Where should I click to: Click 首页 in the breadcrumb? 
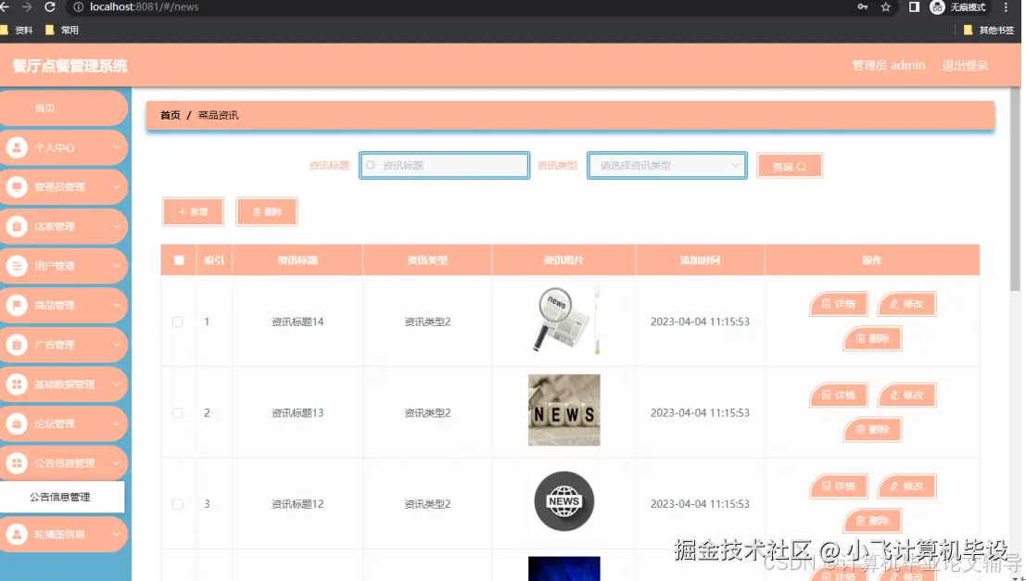click(171, 115)
